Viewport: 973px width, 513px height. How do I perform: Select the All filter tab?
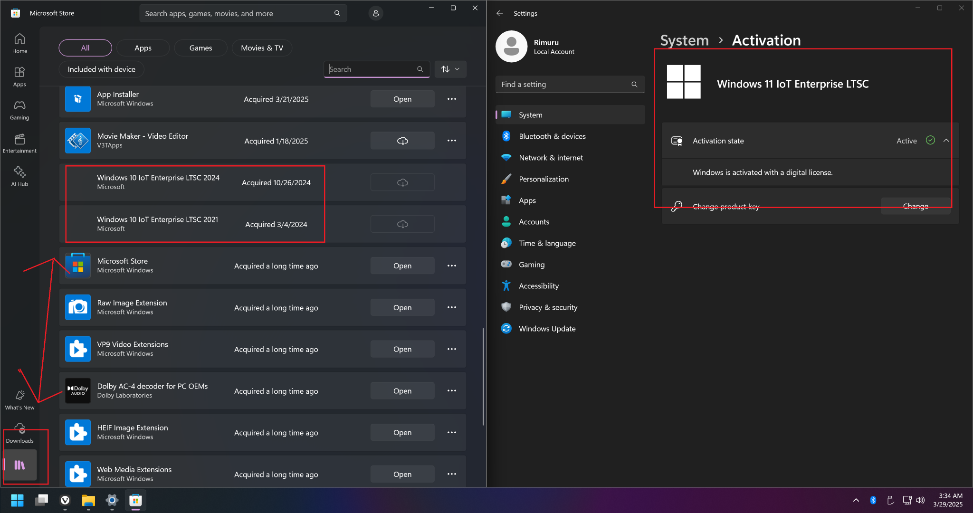(x=86, y=48)
